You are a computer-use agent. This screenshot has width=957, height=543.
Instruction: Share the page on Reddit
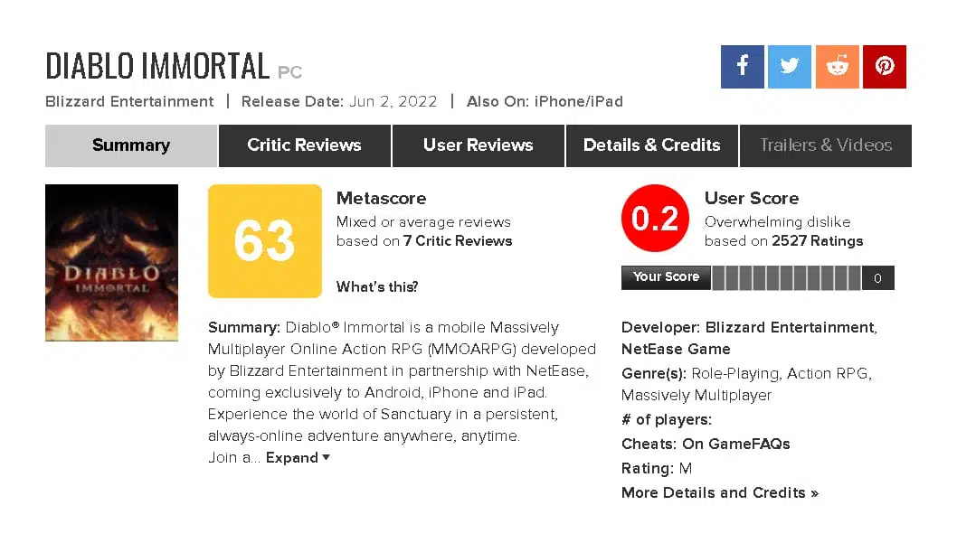click(837, 66)
